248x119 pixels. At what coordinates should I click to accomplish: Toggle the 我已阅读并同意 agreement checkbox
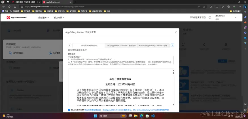click(69, 110)
